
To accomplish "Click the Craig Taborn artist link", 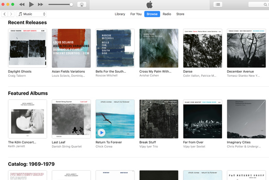I will pos(17,76).
